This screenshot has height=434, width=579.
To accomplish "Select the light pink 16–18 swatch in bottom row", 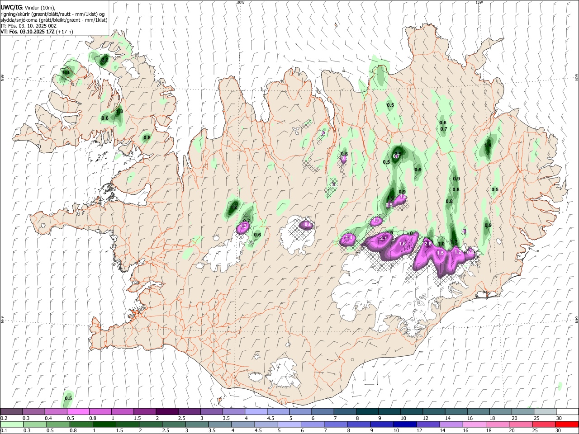I will pyautogui.click(x=475, y=424).
